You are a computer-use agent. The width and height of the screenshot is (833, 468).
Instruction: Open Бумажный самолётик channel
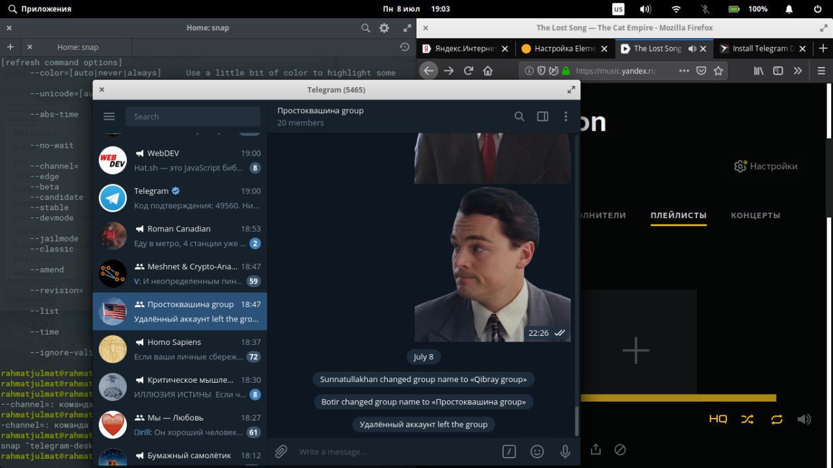180,456
